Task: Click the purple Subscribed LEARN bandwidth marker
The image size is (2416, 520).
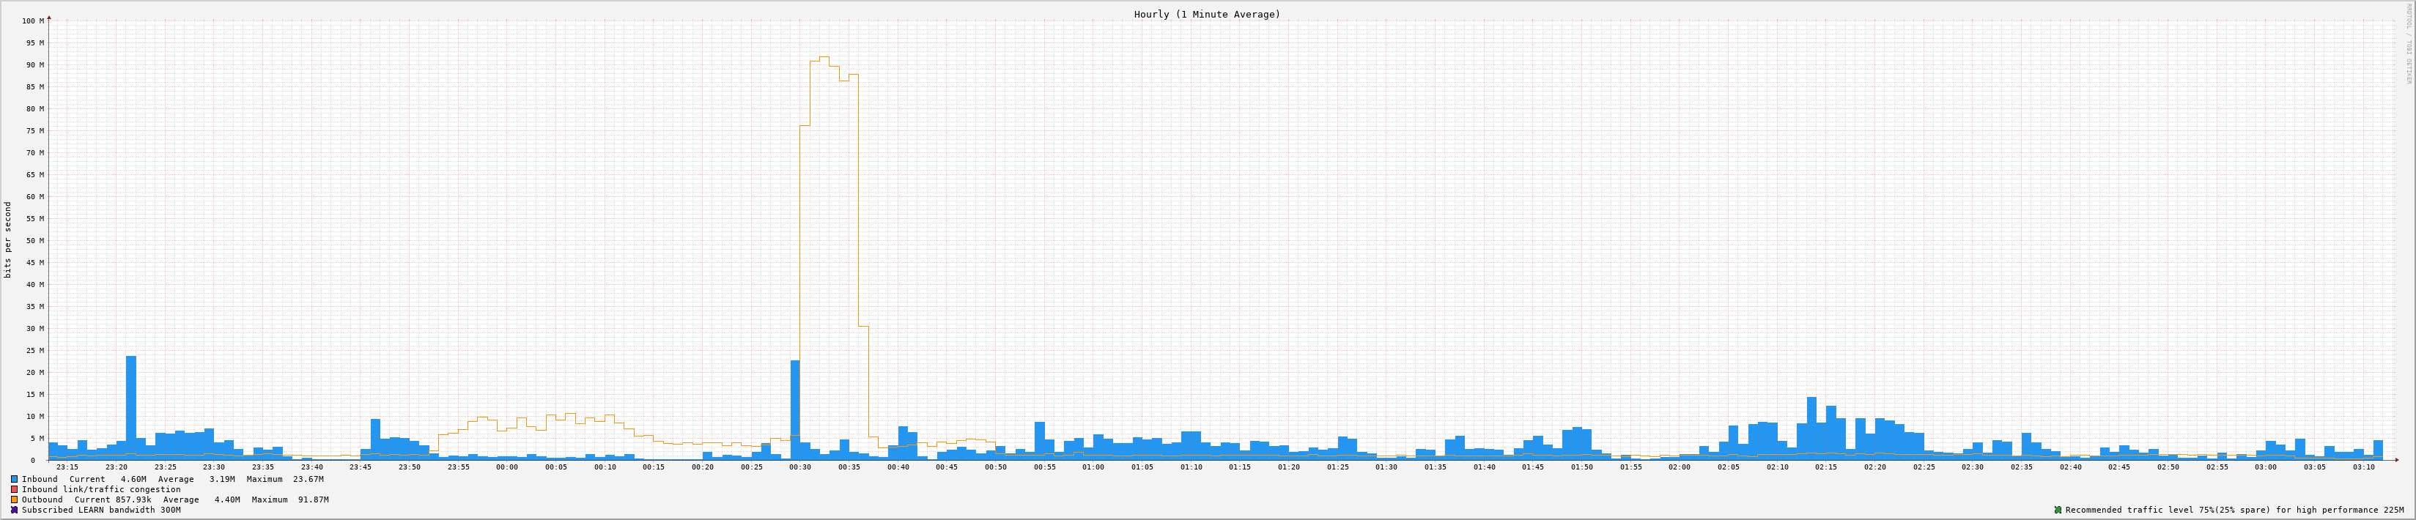Action: [x=14, y=510]
